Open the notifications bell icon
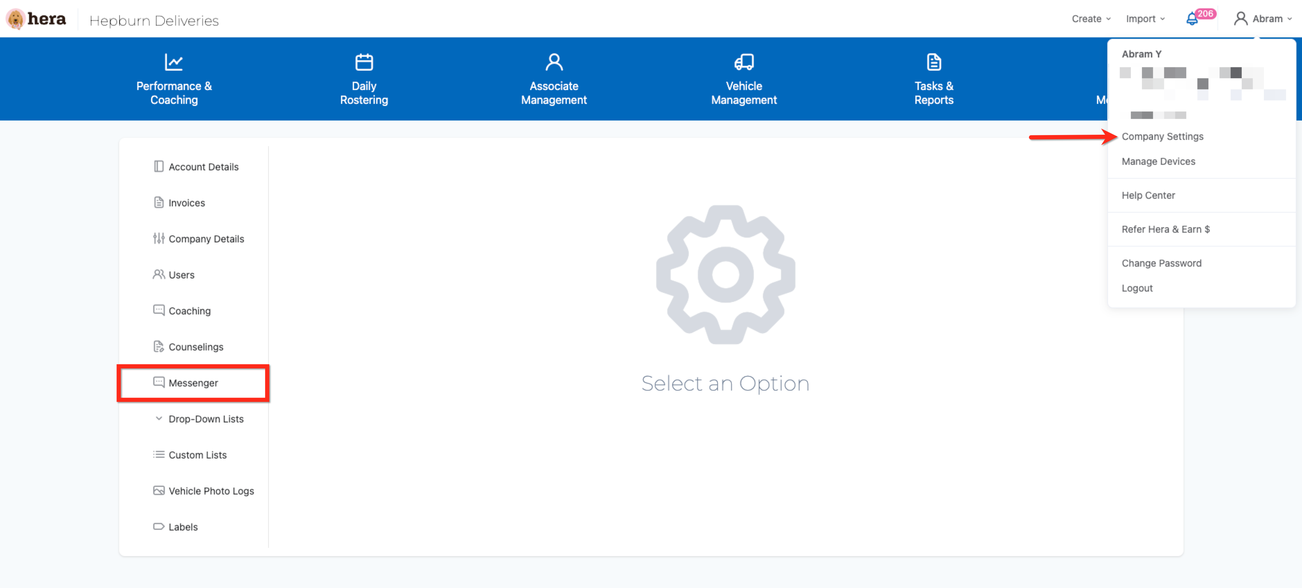1302x588 pixels. pyautogui.click(x=1191, y=19)
